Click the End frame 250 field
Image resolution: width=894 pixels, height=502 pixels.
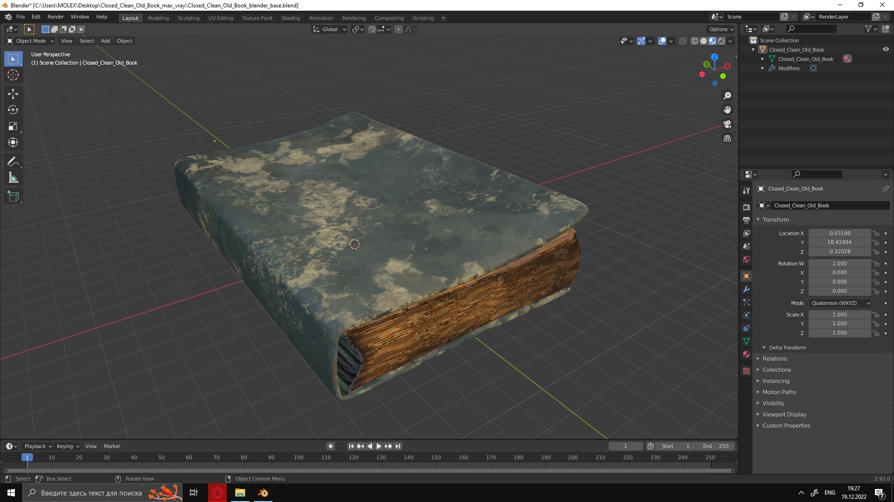tap(716, 446)
